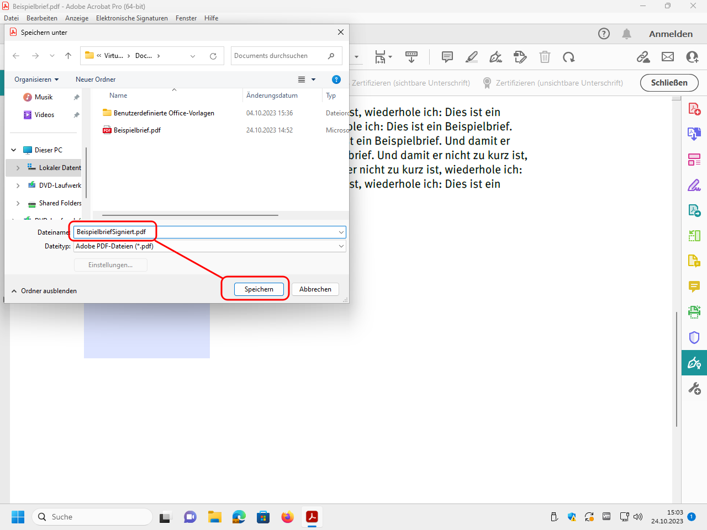Open the share link icon
This screenshot has height=530, width=707.
pos(643,57)
